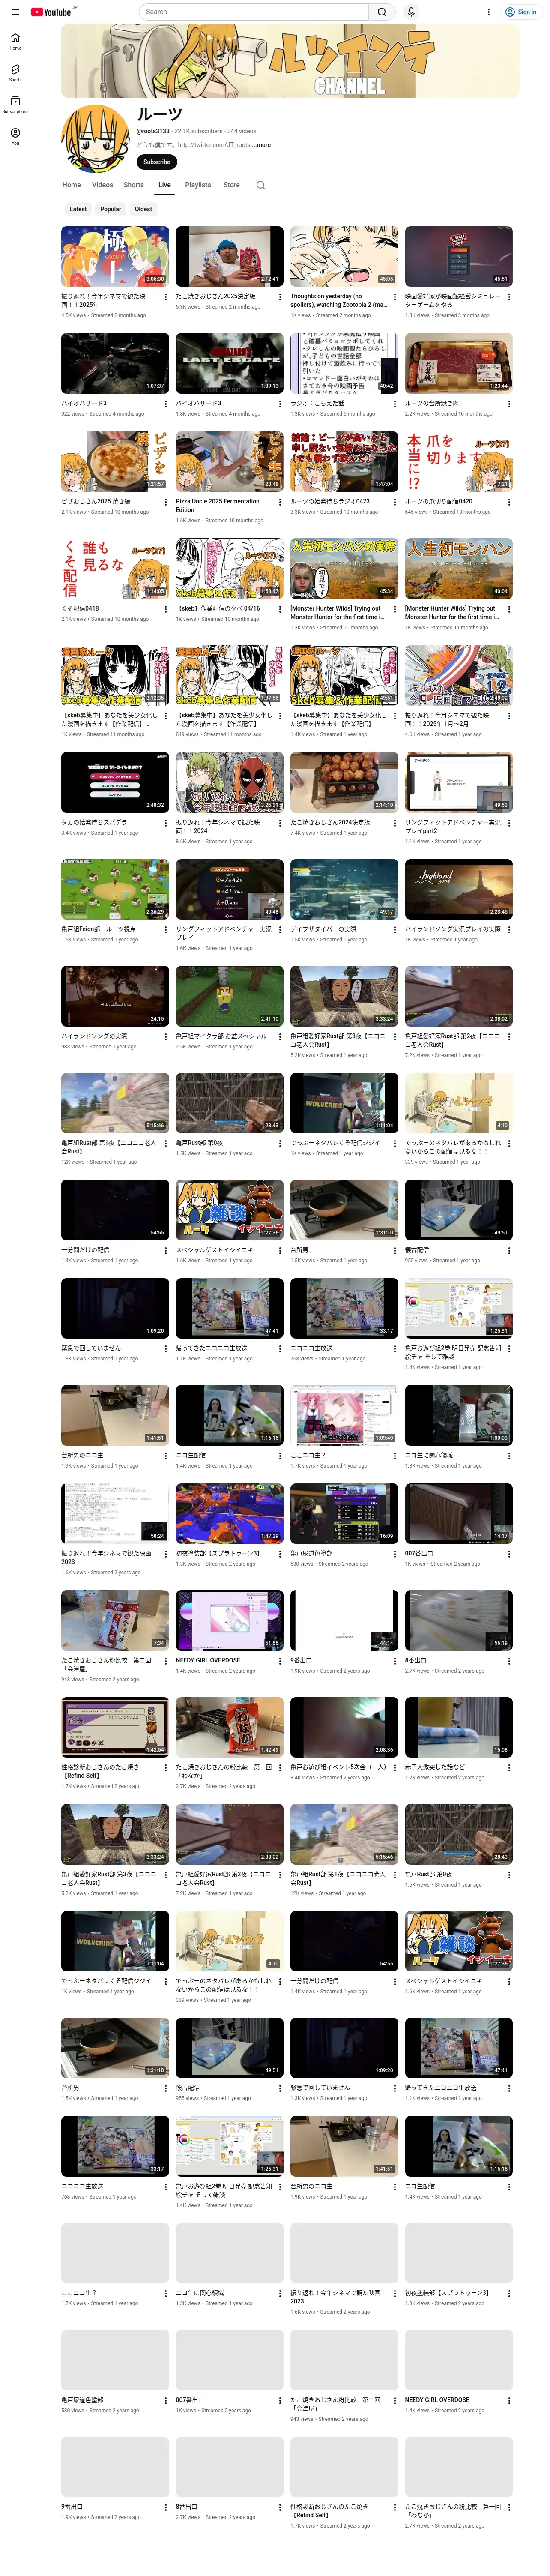Click the channel banner image

[290, 61]
